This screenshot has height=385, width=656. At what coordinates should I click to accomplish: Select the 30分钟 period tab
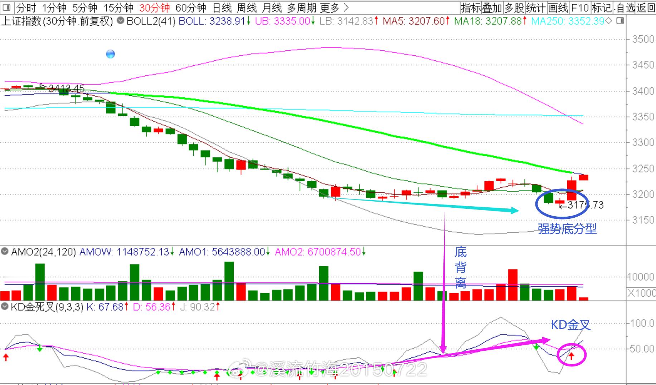pos(154,8)
